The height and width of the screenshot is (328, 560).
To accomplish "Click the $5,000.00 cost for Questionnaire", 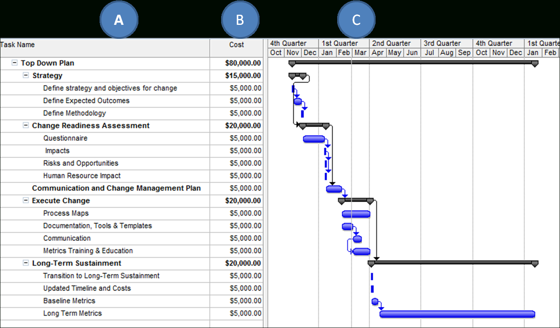I will coord(246,138).
